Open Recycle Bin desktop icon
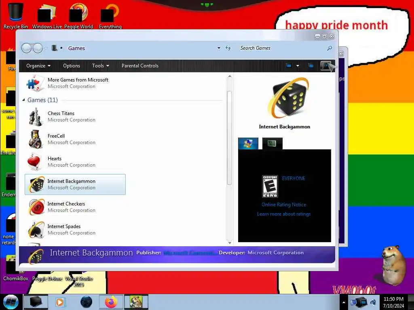Viewport: 414px width, 310px height. [x=16, y=16]
